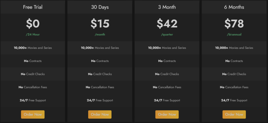The width and height of the screenshot is (268, 123).
Task: Click Order Now for the Free Trial plan
Action: [x=33, y=114]
